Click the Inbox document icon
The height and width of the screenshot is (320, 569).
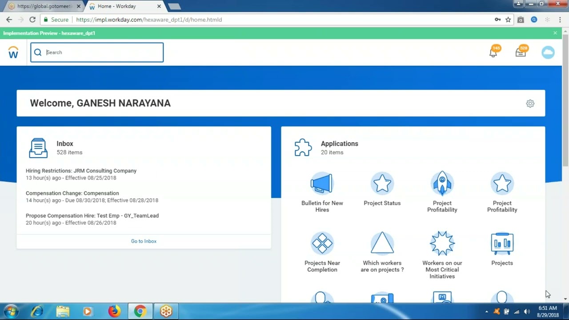[x=38, y=148]
